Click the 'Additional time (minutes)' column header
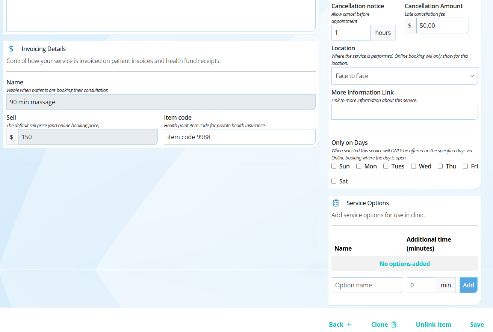 click(x=429, y=244)
